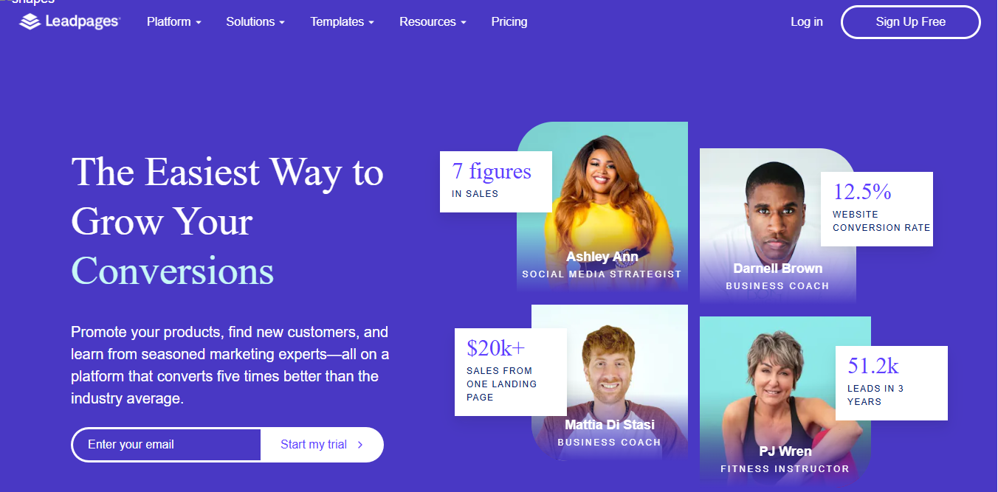The width and height of the screenshot is (998, 492).
Task: Click the Log in link
Action: [x=807, y=22]
